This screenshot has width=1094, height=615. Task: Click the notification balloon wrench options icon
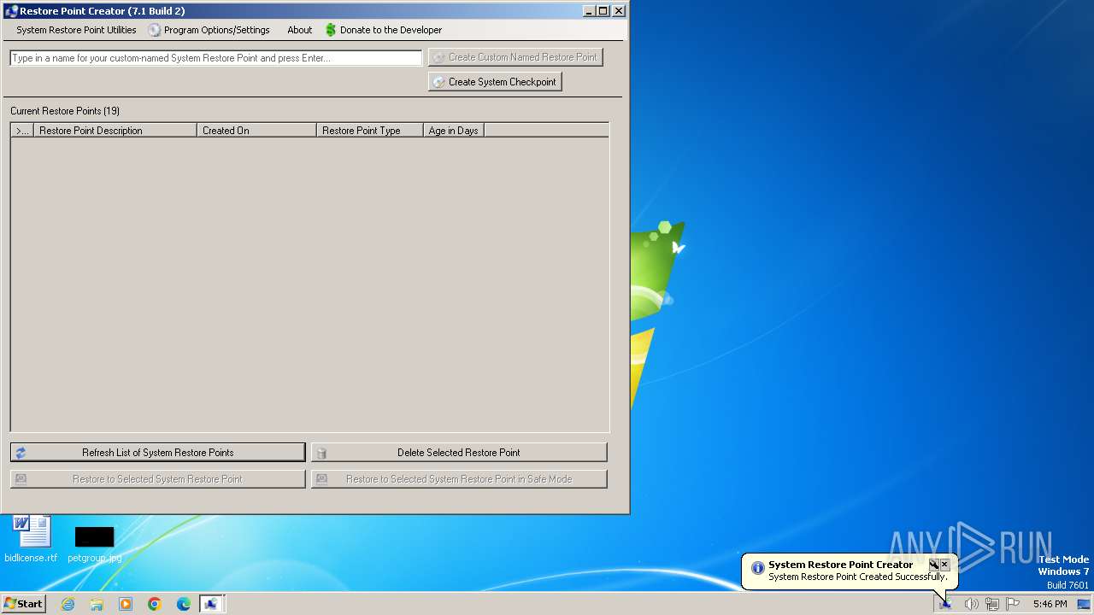click(x=934, y=565)
